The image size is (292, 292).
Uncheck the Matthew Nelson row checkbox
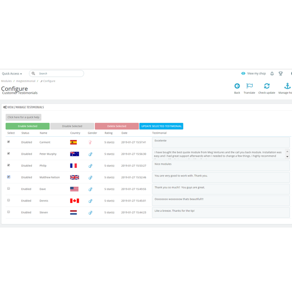pos(9,177)
